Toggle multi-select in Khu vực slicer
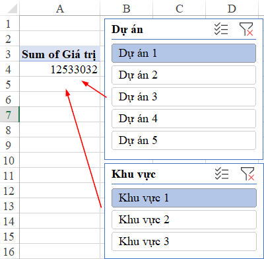 (x=222, y=174)
